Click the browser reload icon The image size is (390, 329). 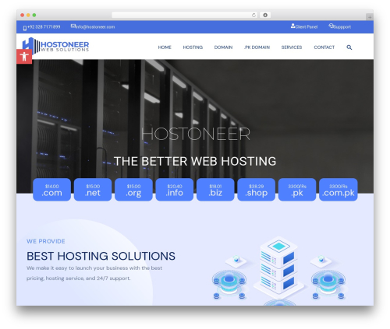click(x=253, y=15)
